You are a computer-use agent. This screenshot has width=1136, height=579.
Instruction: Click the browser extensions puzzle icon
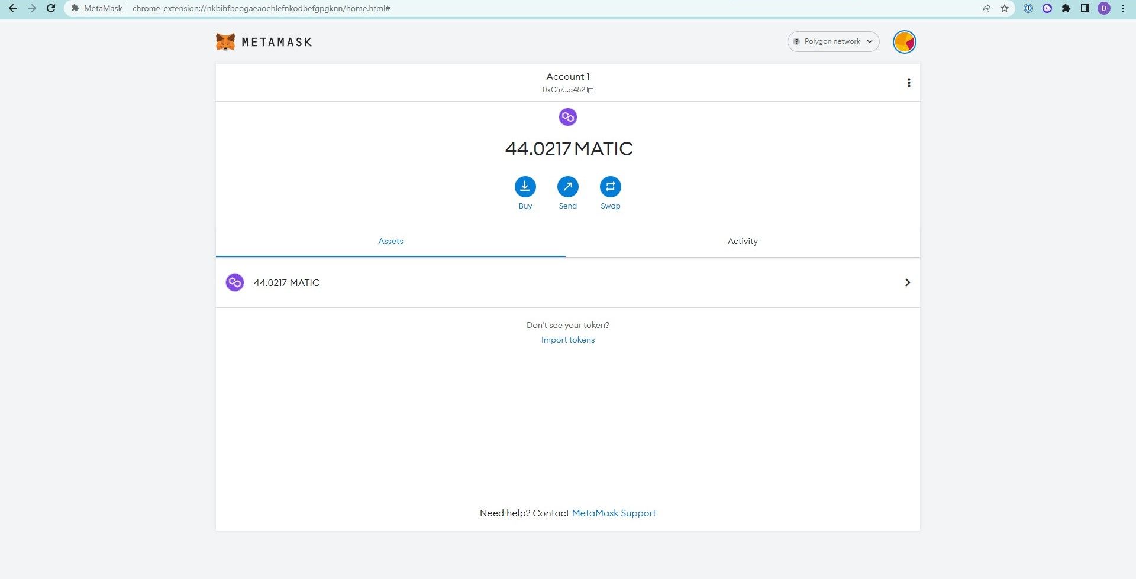click(x=1066, y=8)
